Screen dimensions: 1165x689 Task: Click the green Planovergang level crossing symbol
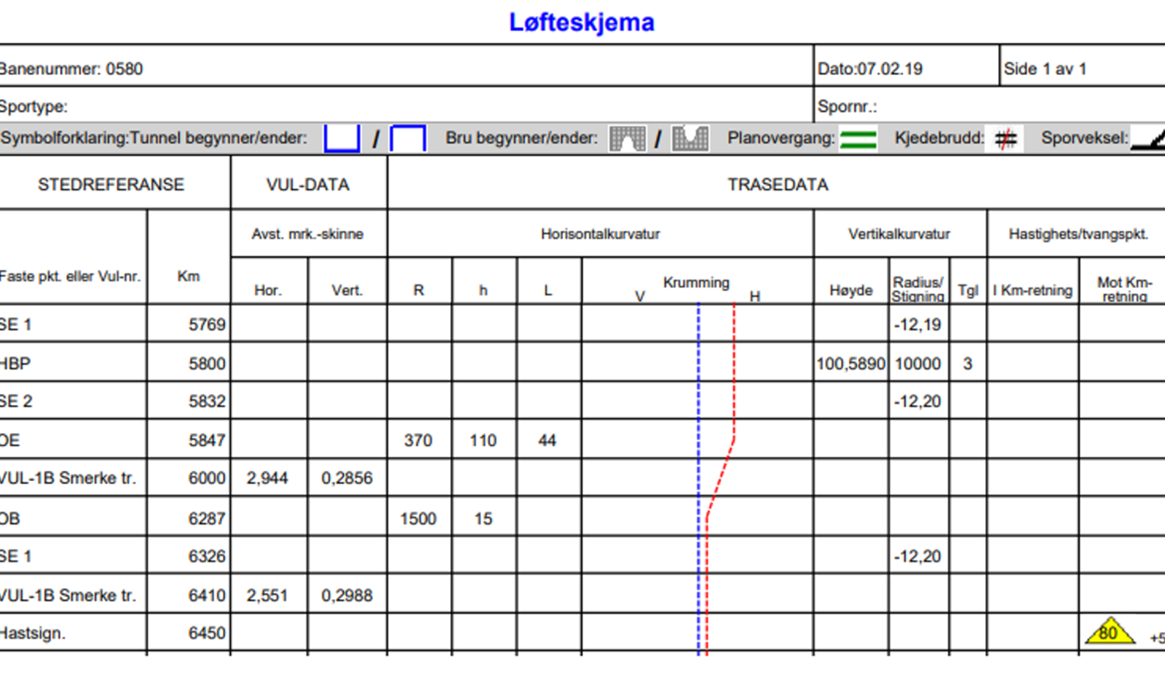(x=858, y=139)
